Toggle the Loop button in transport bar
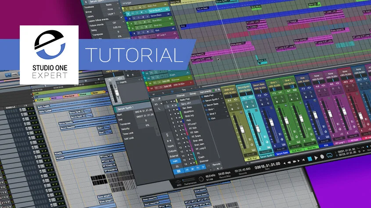 (329, 155)
